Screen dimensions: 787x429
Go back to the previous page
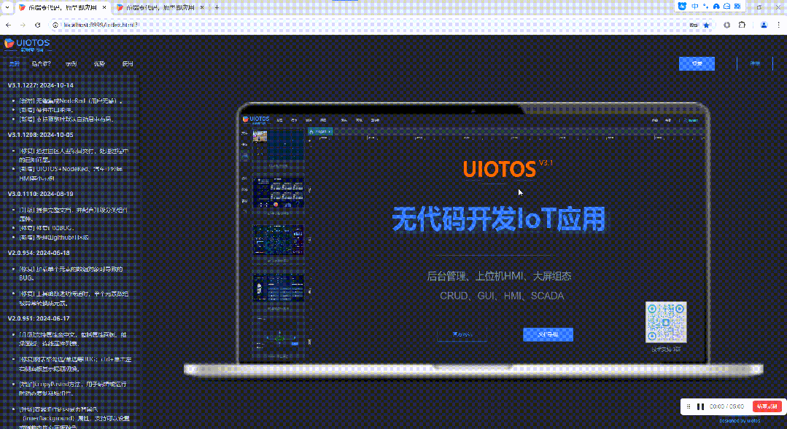click(9, 25)
